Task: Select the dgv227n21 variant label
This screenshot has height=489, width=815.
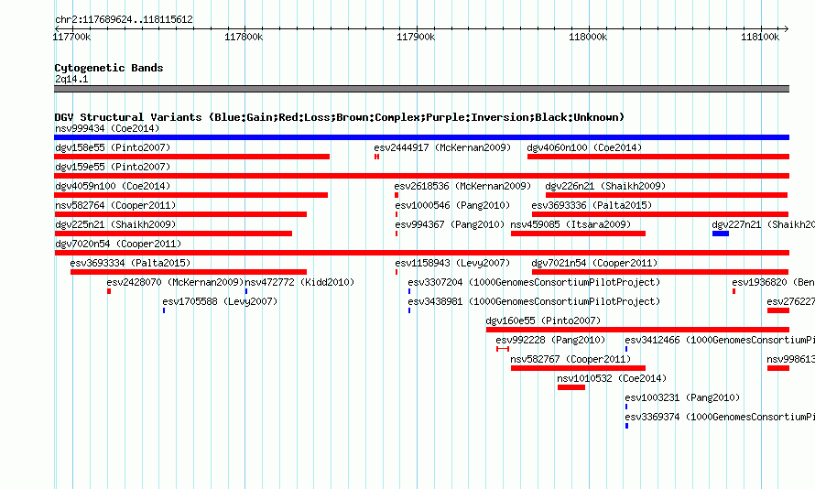Action: 763,224
